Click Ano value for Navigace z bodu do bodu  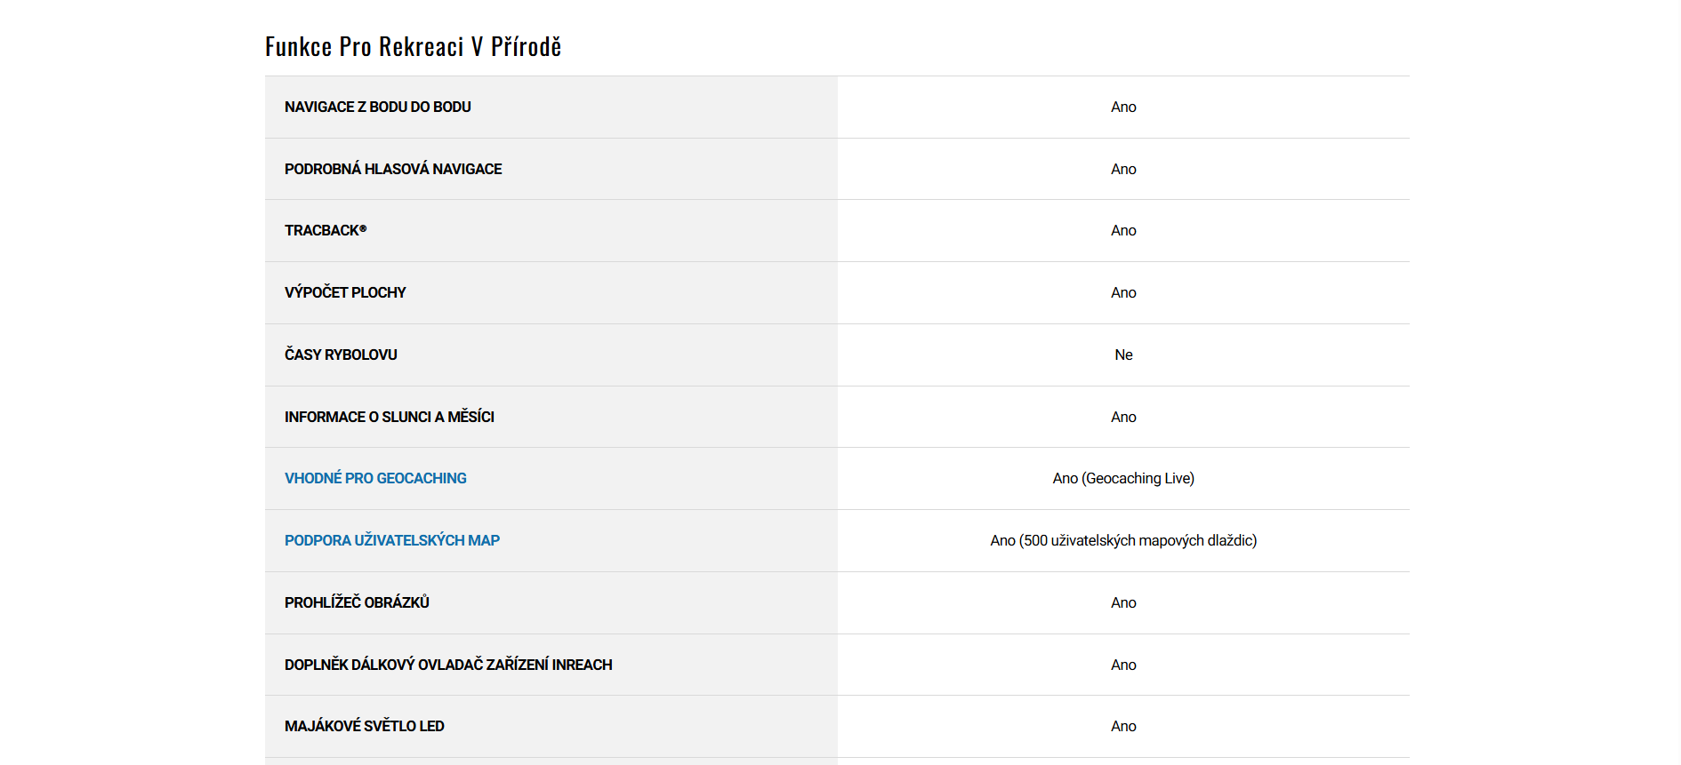(x=1123, y=108)
